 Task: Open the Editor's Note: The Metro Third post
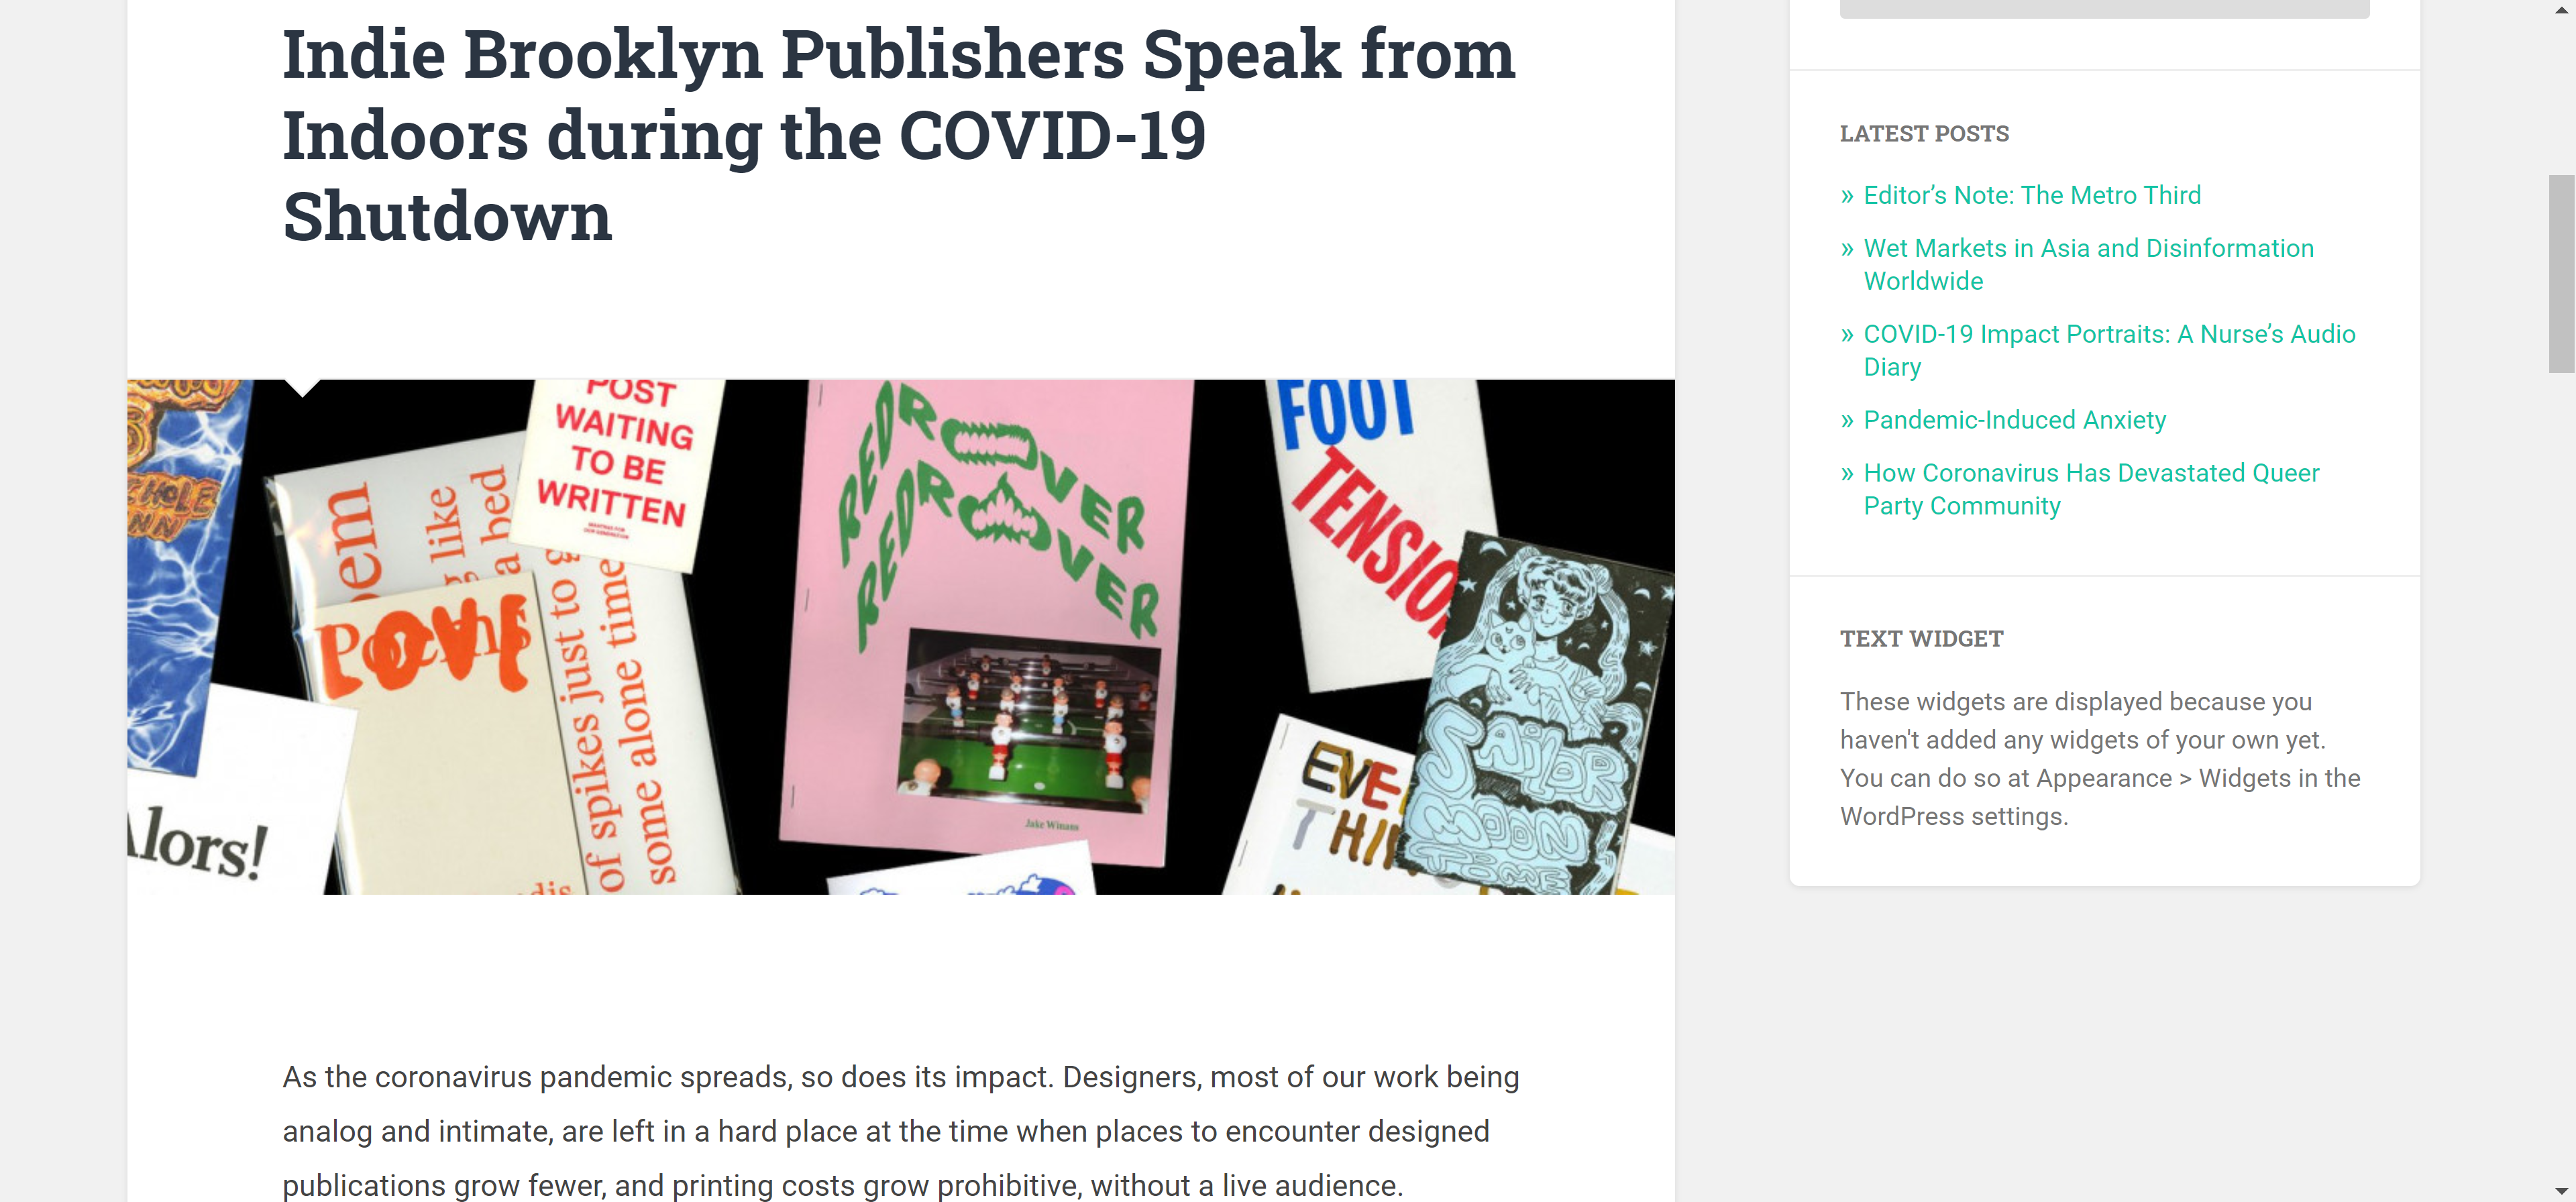click(x=2031, y=195)
